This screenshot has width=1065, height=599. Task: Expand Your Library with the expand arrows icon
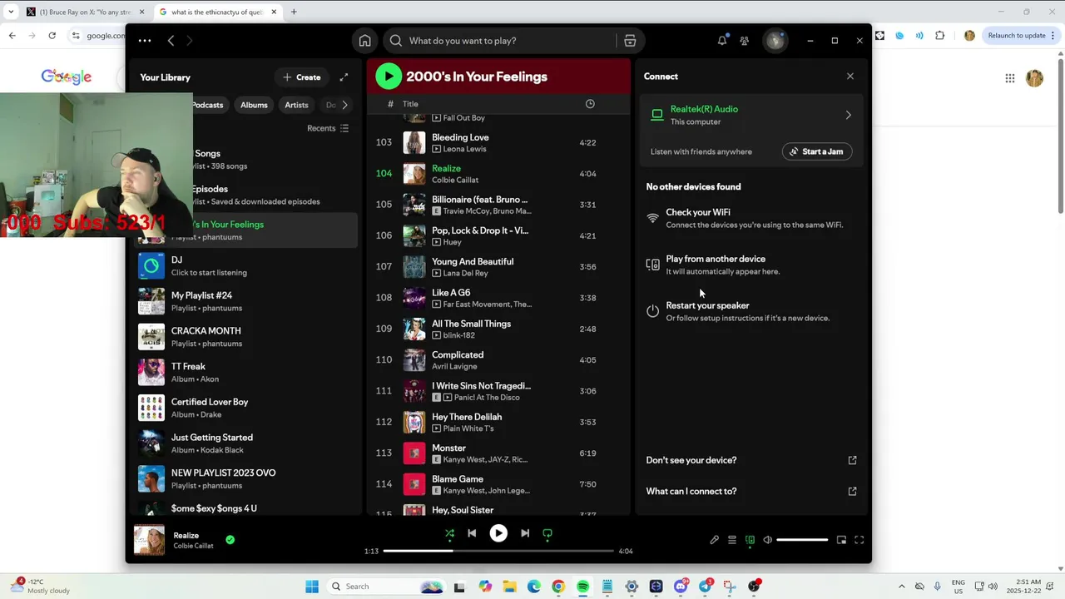point(344,77)
